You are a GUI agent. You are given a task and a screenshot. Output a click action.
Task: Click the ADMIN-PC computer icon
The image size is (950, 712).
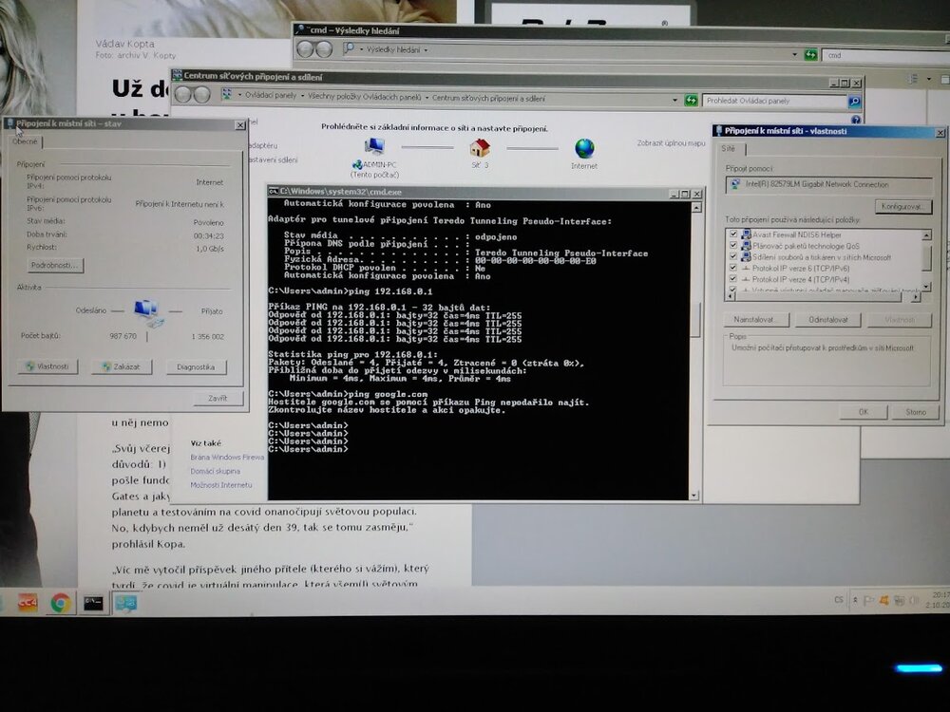374,147
